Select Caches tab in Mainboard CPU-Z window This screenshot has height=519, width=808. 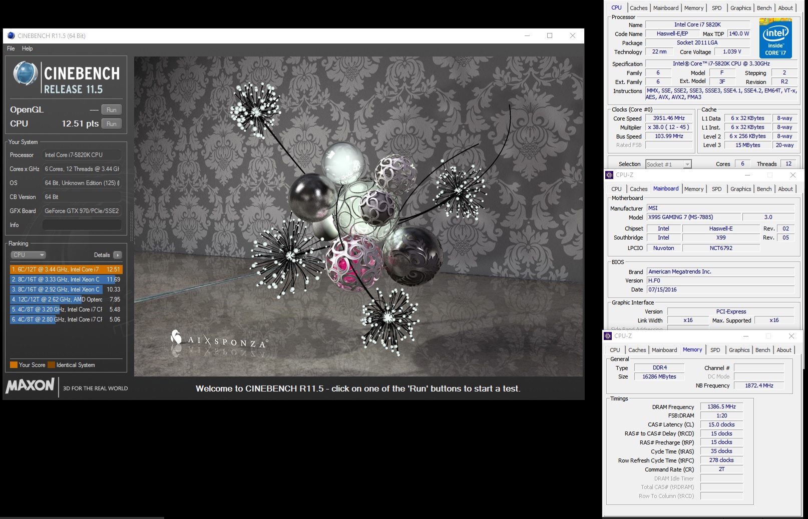coord(638,189)
